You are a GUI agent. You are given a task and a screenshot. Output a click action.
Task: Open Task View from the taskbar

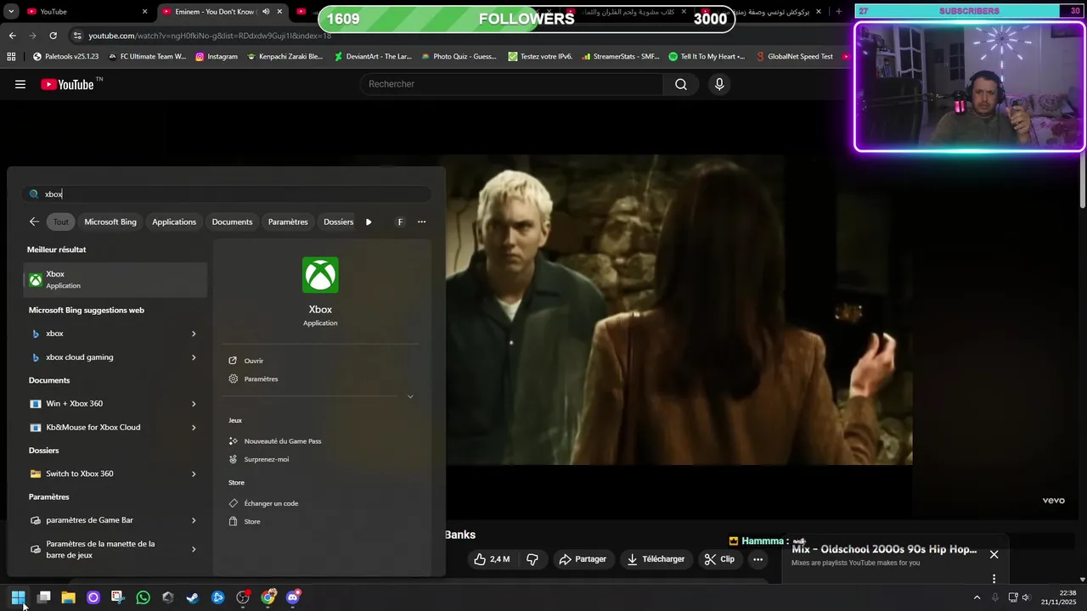[x=43, y=597]
